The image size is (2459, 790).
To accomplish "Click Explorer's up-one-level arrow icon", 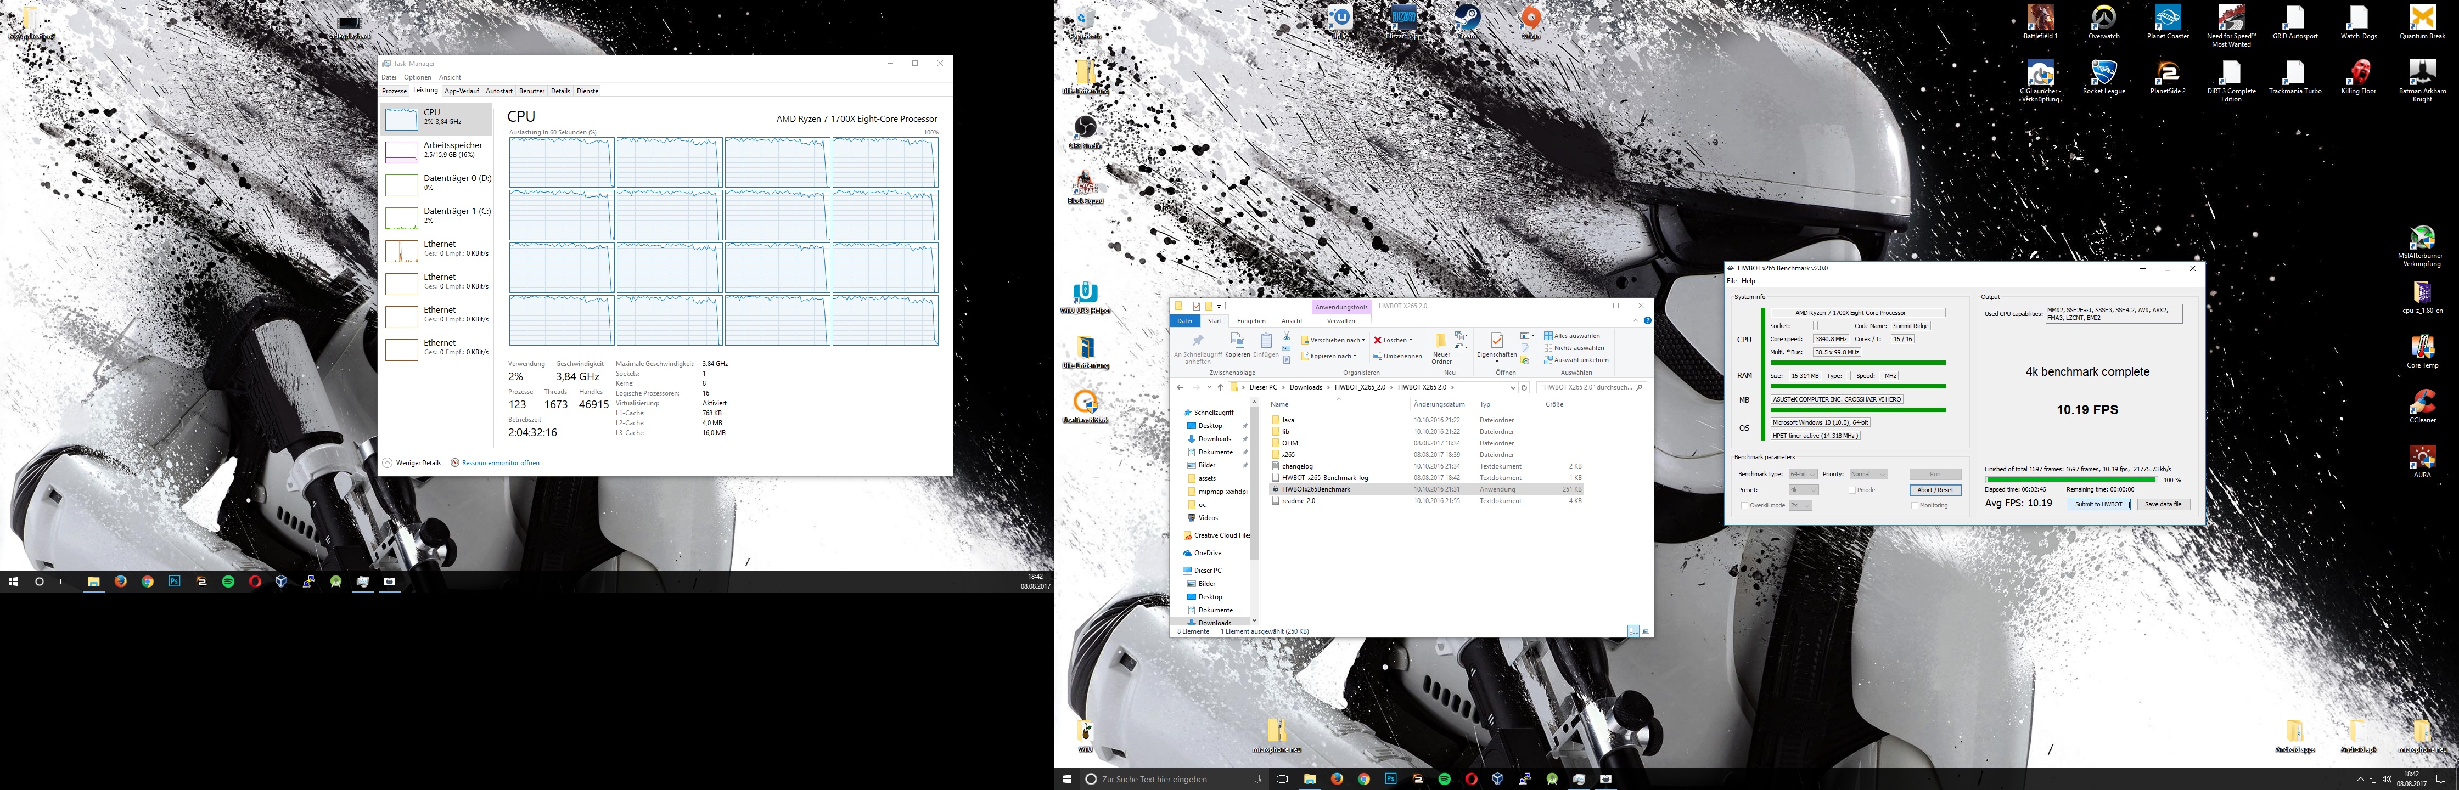I will pos(1220,387).
